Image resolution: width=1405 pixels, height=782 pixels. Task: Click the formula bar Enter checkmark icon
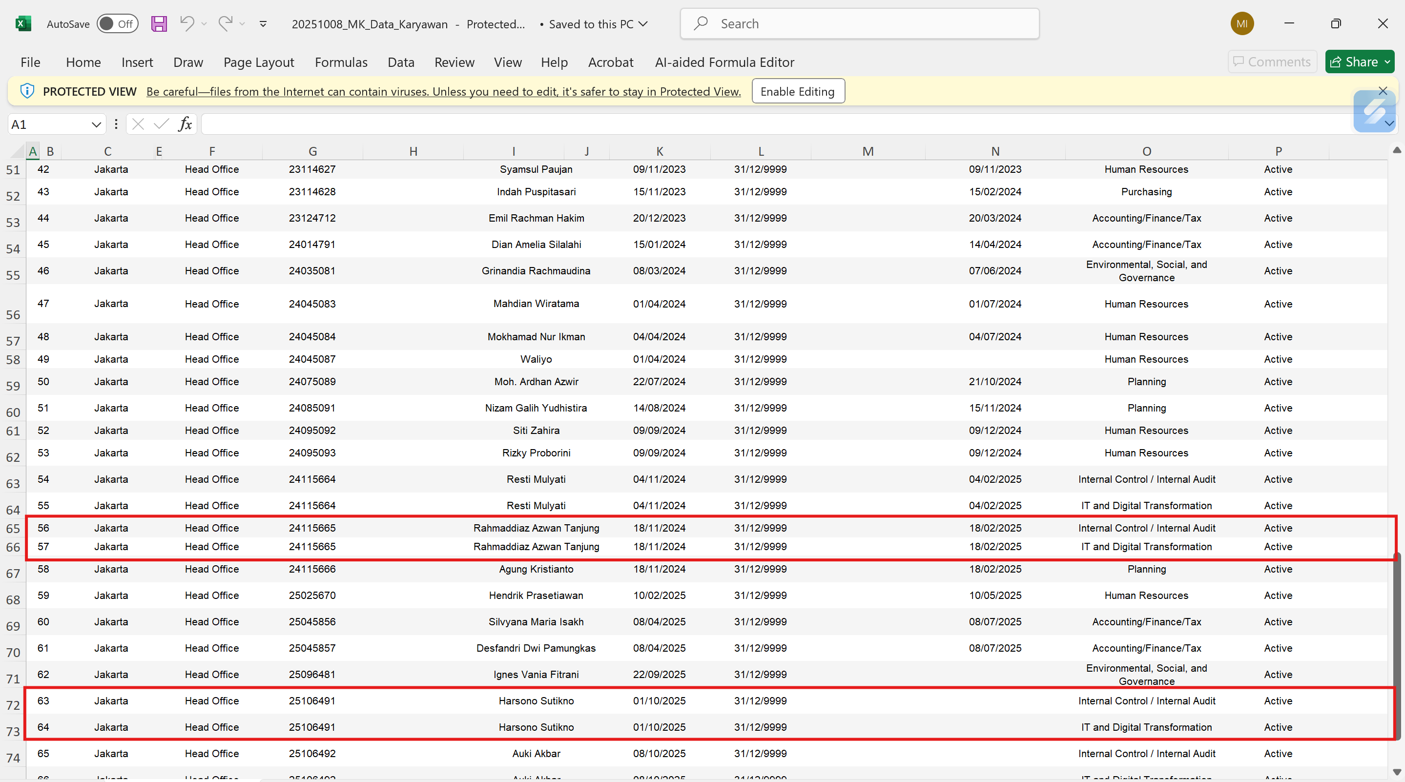click(x=161, y=124)
